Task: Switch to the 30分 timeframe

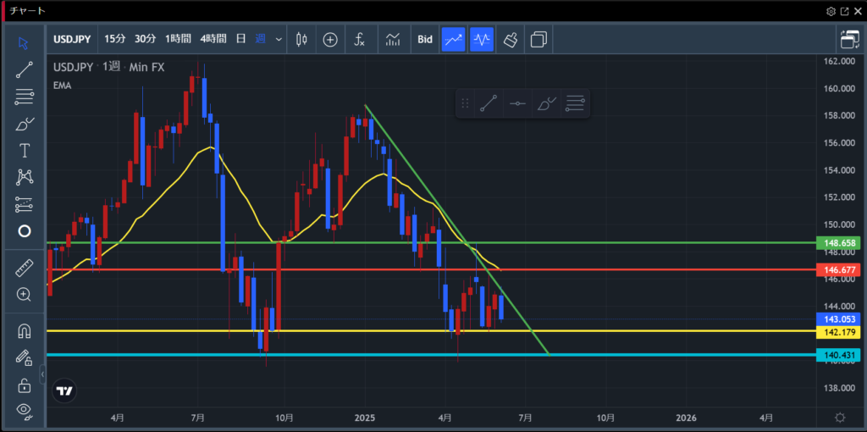Action: coord(145,39)
